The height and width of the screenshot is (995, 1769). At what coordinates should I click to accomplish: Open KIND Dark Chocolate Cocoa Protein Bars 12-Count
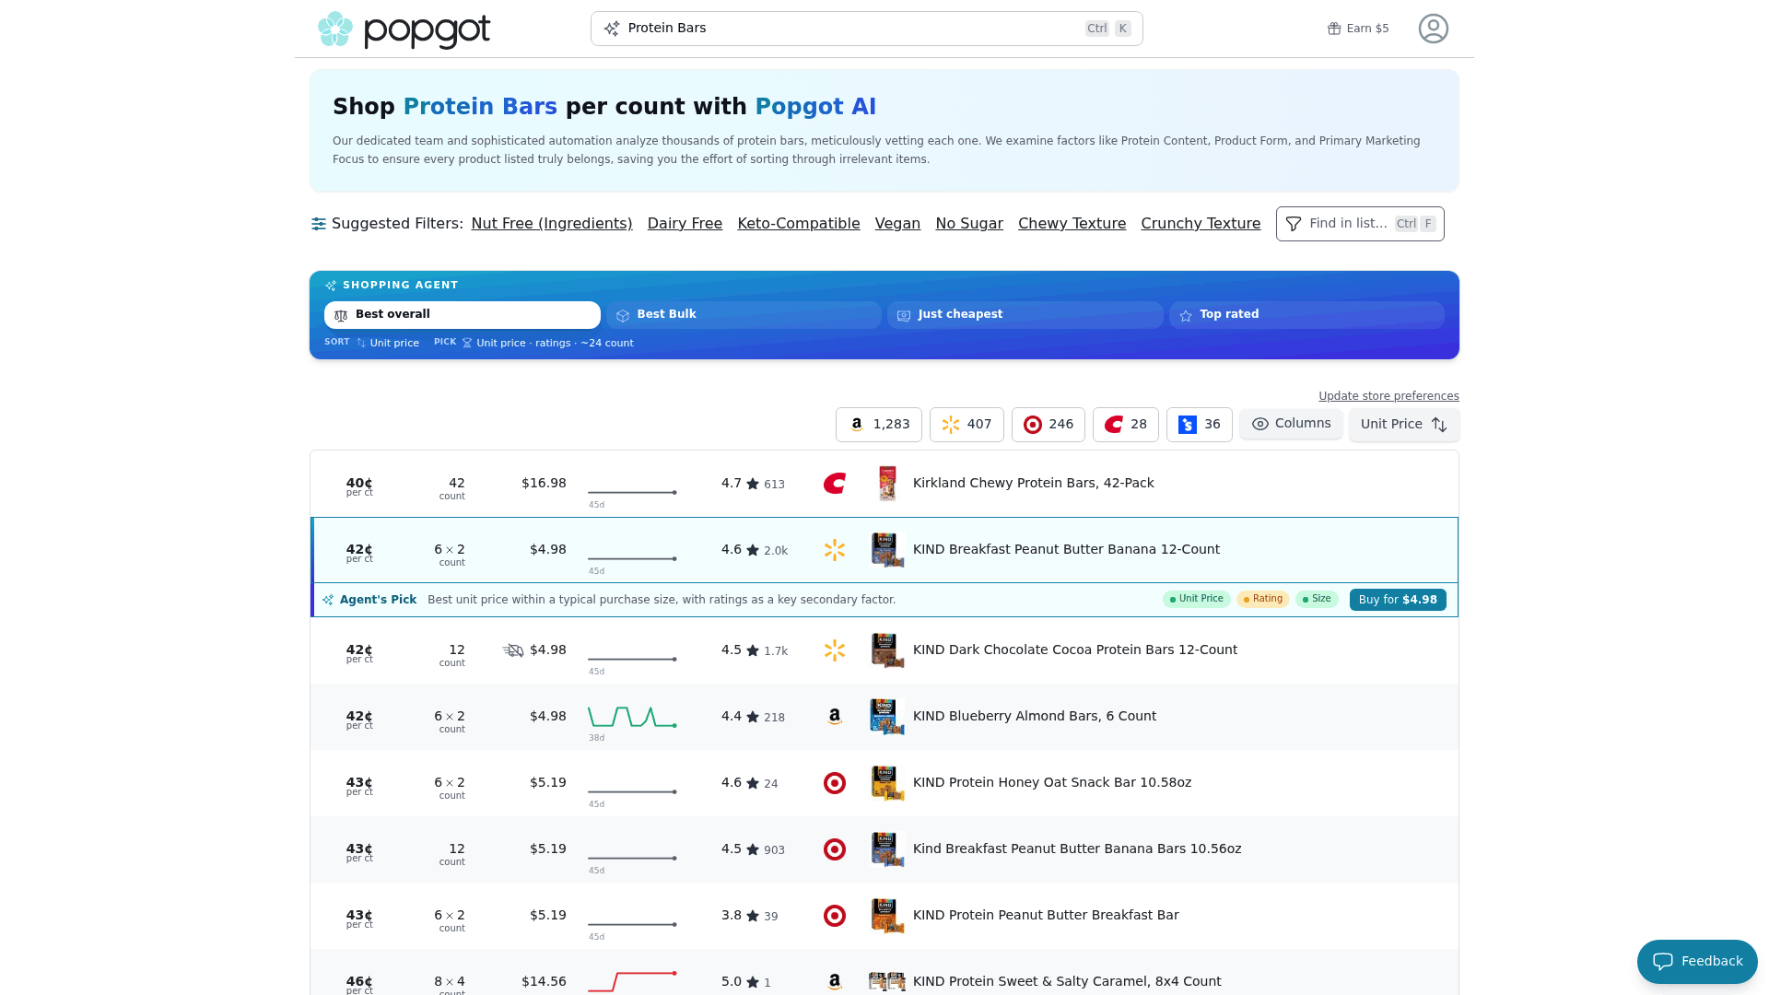[x=1074, y=650]
